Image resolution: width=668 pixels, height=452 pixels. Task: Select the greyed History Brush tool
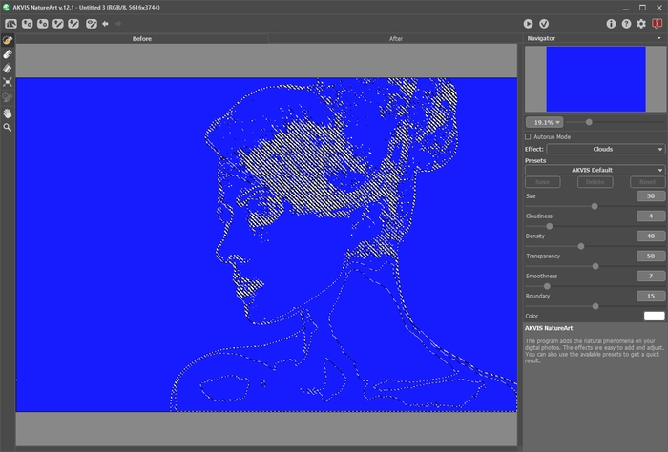pos(8,97)
